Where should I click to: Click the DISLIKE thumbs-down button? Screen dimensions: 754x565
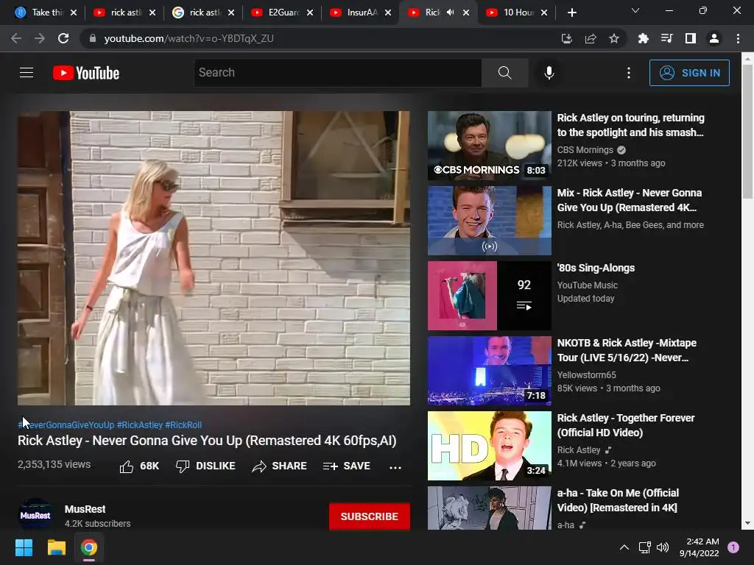pos(205,466)
